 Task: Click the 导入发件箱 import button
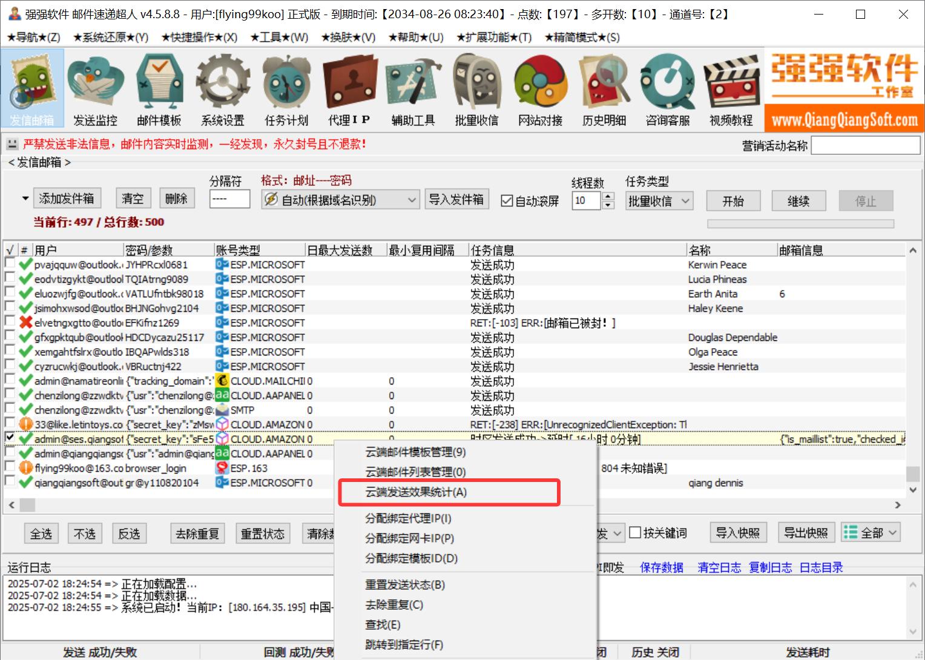456,199
